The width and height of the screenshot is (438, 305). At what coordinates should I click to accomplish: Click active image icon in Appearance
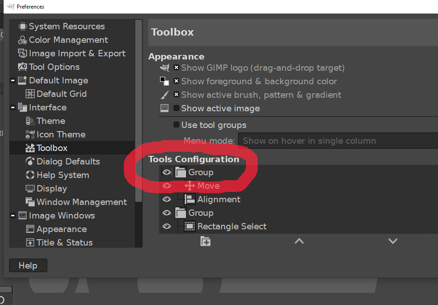click(x=164, y=108)
